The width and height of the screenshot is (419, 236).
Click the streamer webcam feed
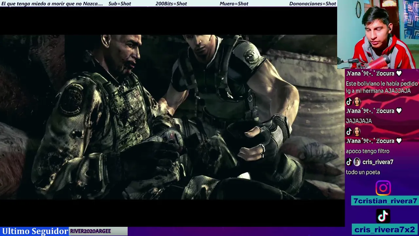378,34
